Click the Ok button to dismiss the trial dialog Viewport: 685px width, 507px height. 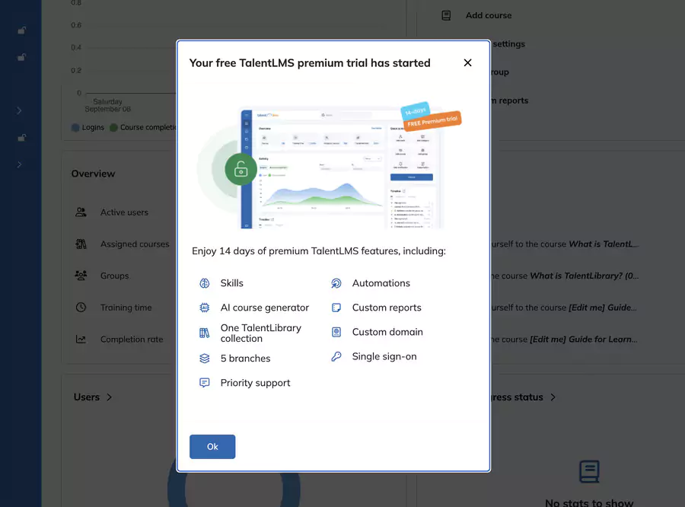tap(212, 447)
